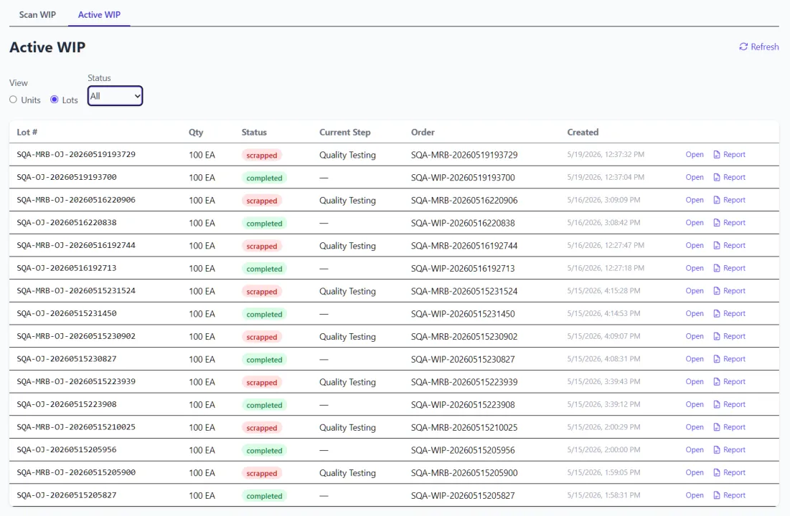This screenshot has width=790, height=516.
Task: Click order number SQA-MRB-20260515210025
Action: tap(464, 427)
